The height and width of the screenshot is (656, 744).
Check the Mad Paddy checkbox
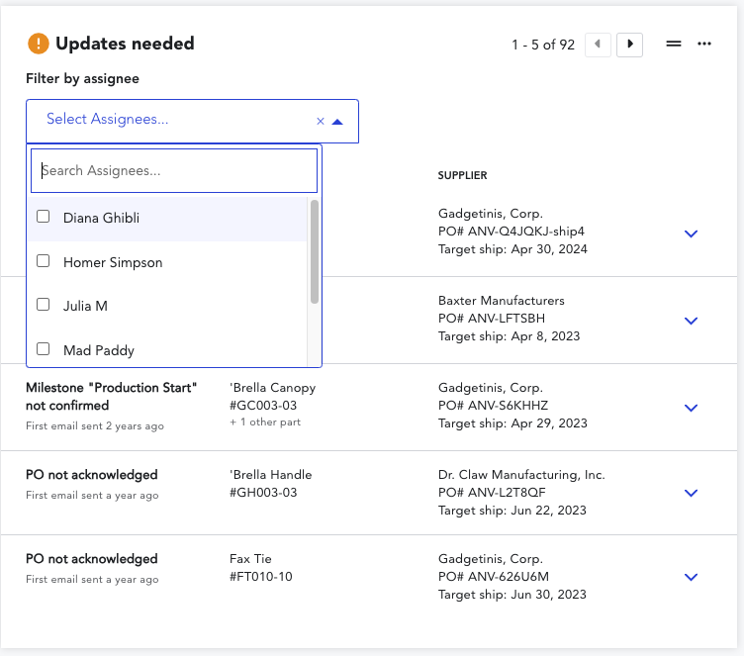pyautogui.click(x=44, y=349)
